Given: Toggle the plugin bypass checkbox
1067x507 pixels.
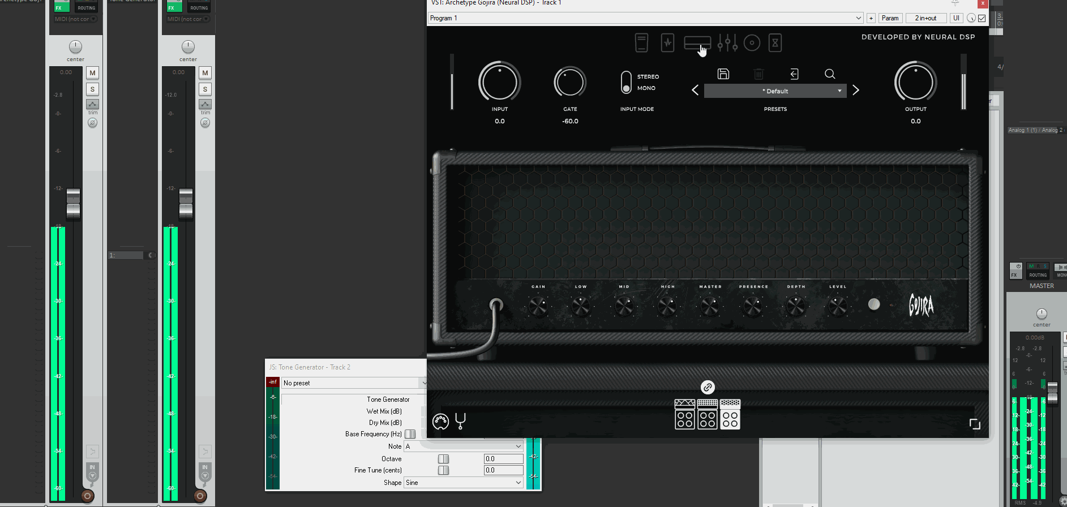Looking at the screenshot, I should [x=982, y=18].
